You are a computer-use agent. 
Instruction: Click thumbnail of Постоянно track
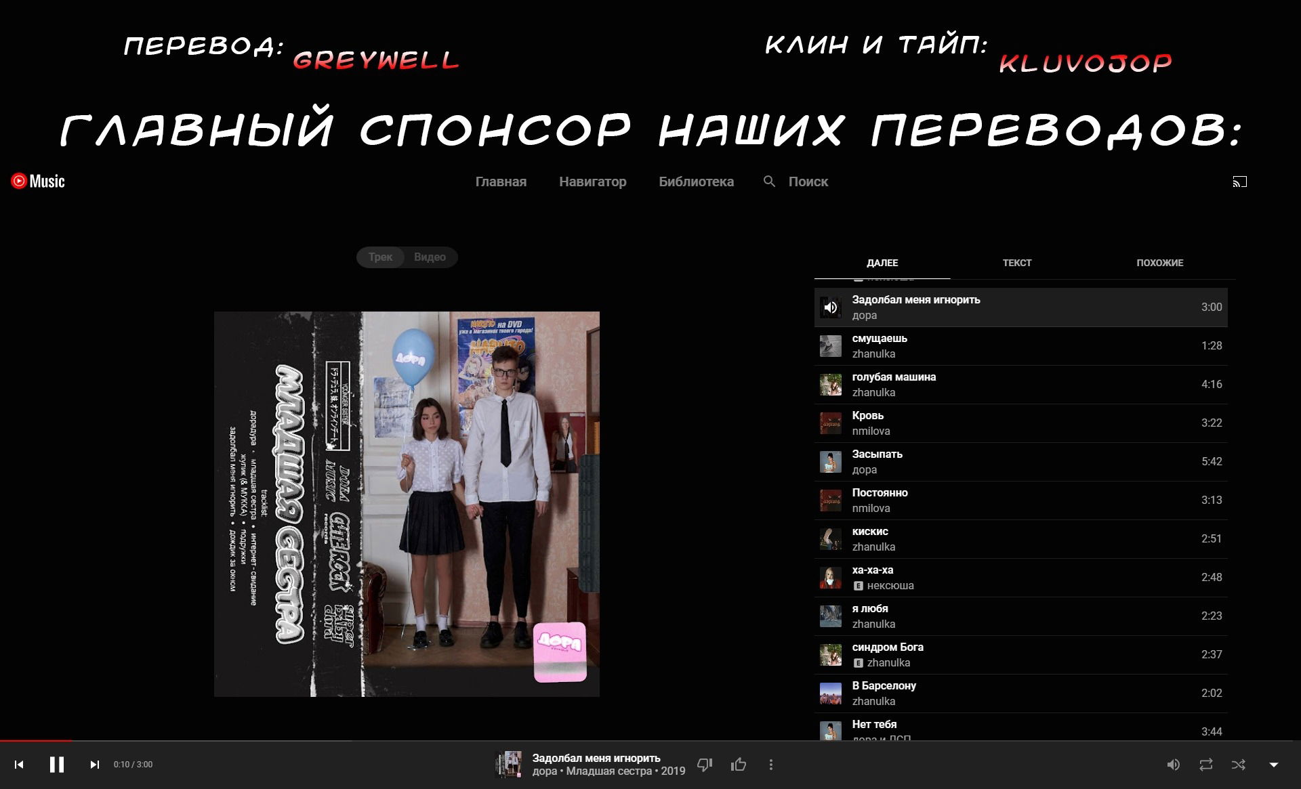pyautogui.click(x=831, y=500)
